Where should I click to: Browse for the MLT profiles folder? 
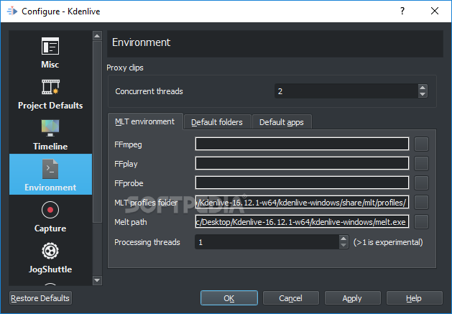(x=421, y=202)
